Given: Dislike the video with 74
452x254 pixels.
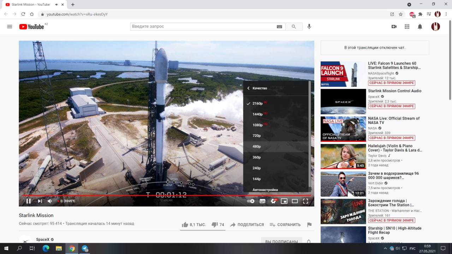Looking at the screenshot, I should pos(218,225).
